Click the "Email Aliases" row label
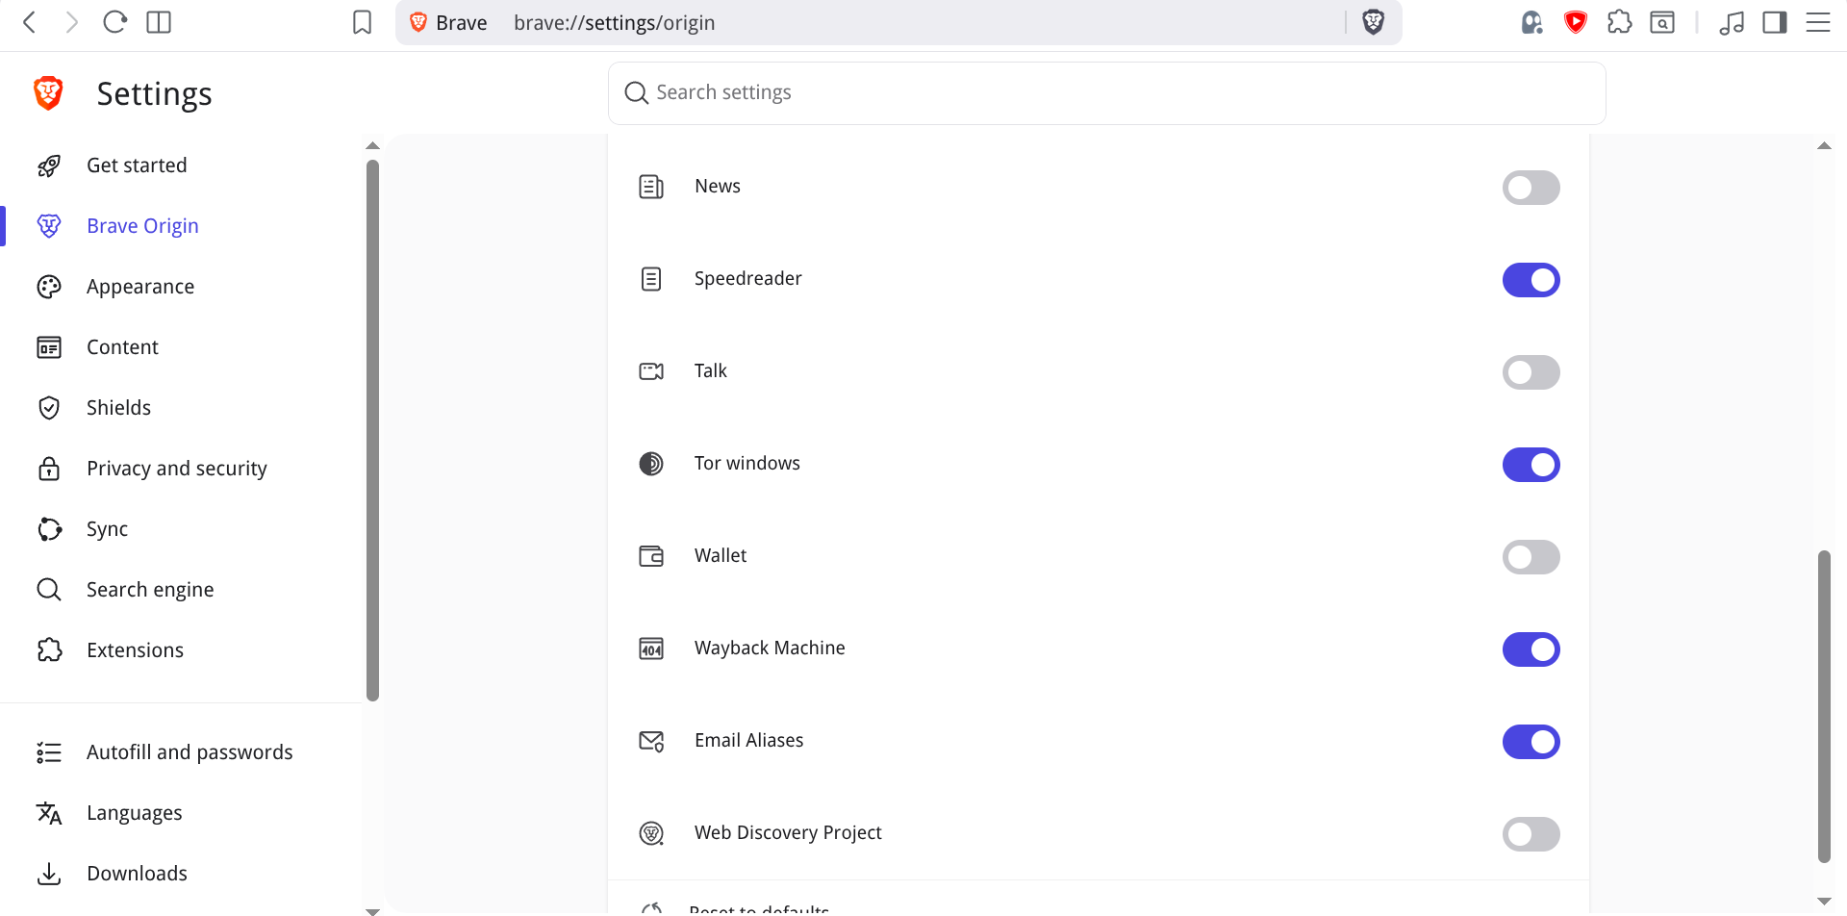This screenshot has height=916, width=1847. point(749,741)
